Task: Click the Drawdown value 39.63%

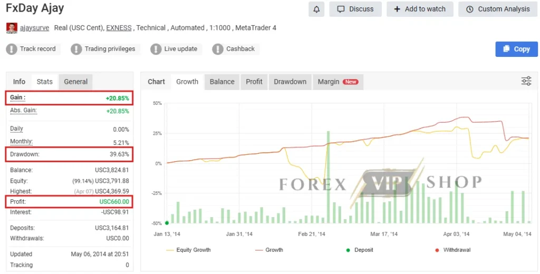Action: (120, 154)
